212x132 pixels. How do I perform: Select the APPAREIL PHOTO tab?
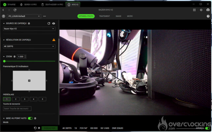pyautogui.click(x=86, y=16)
